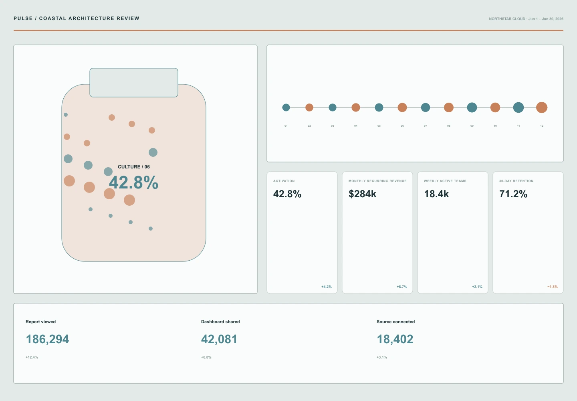Open the Monthly Recurring Revenue card

pyautogui.click(x=377, y=233)
